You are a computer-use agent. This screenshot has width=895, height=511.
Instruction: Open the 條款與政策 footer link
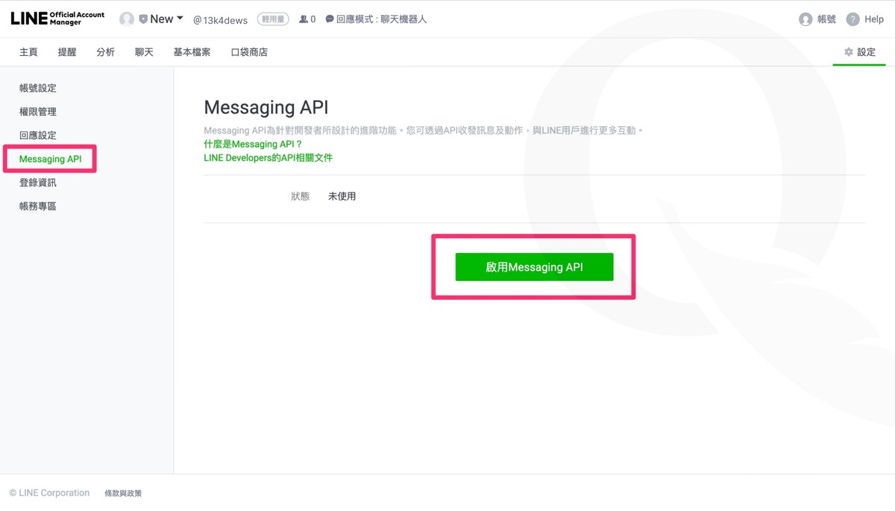pos(123,493)
